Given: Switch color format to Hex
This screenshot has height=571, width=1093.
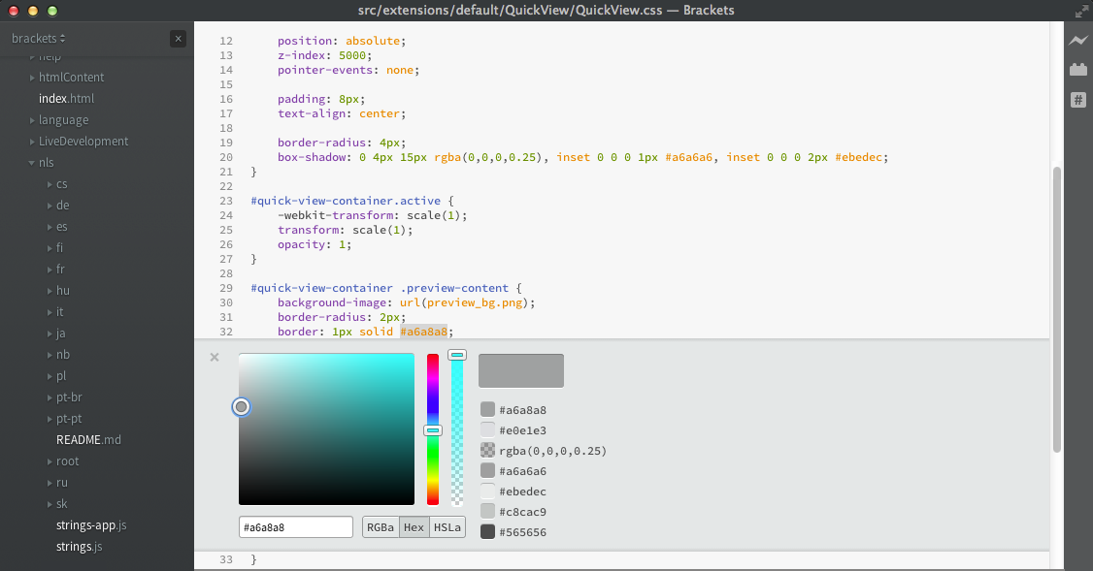Looking at the screenshot, I should coord(414,527).
